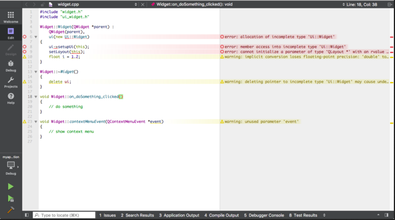The image size is (395, 220).
Task: Click error marker on line 9
Action: (24, 52)
